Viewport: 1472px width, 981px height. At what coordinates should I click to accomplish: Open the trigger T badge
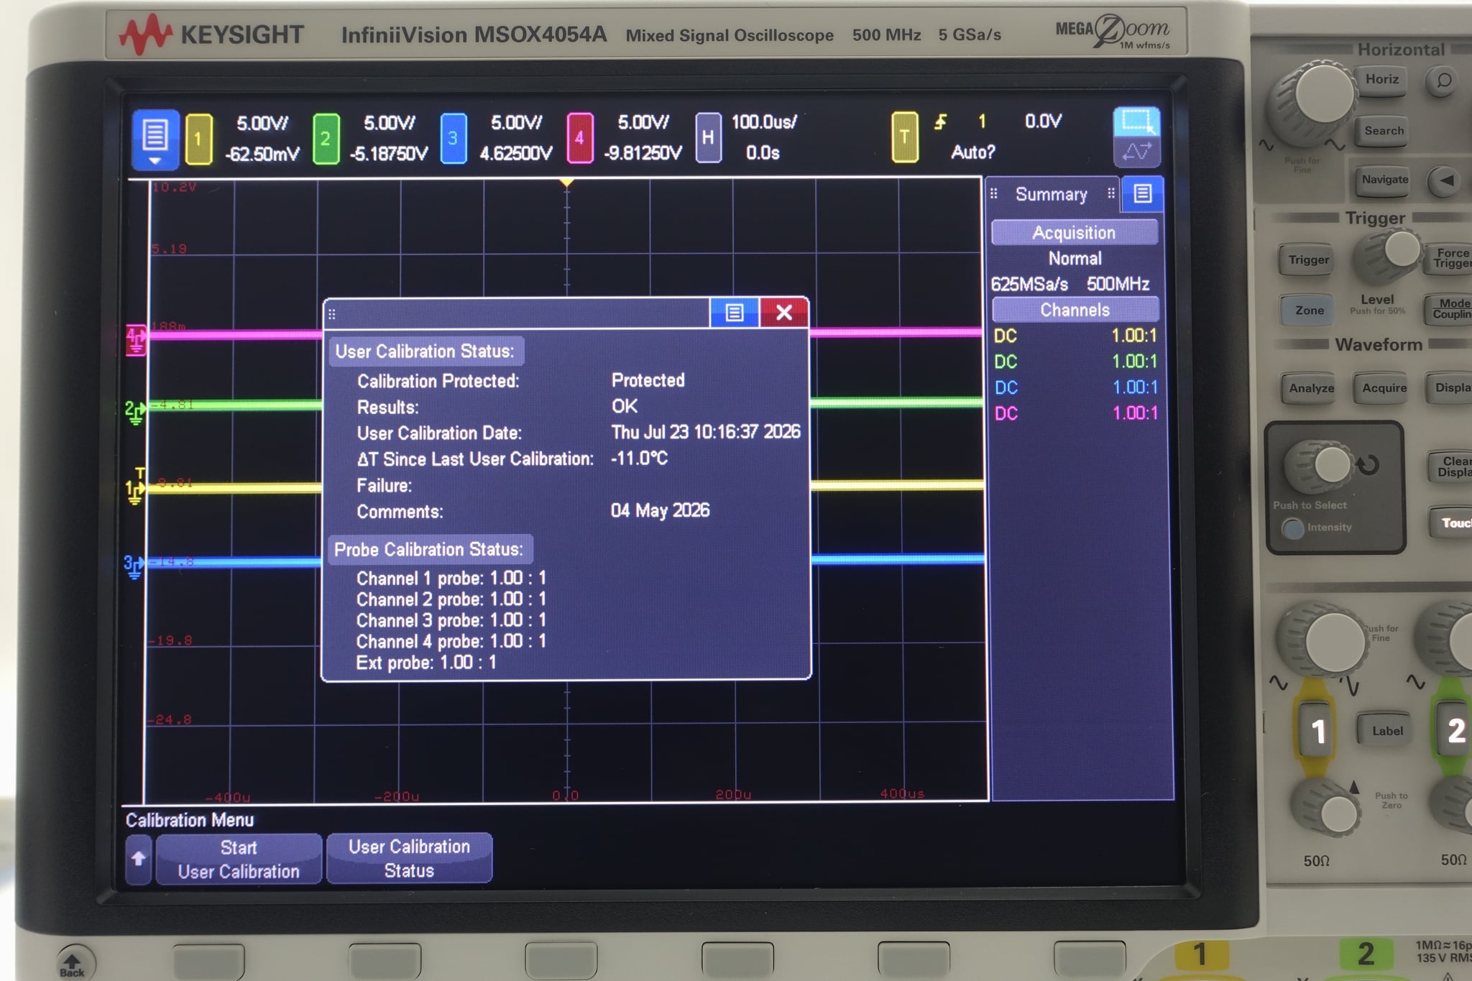tap(904, 137)
